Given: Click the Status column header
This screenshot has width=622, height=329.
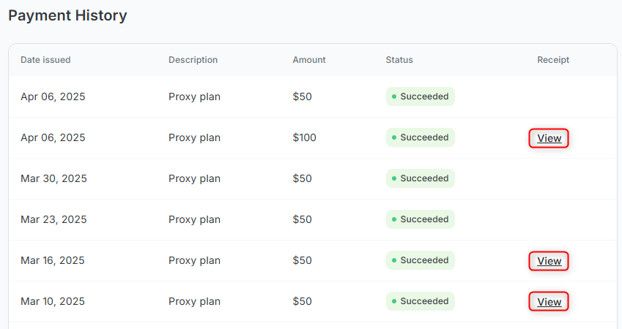Looking at the screenshot, I should (x=399, y=60).
